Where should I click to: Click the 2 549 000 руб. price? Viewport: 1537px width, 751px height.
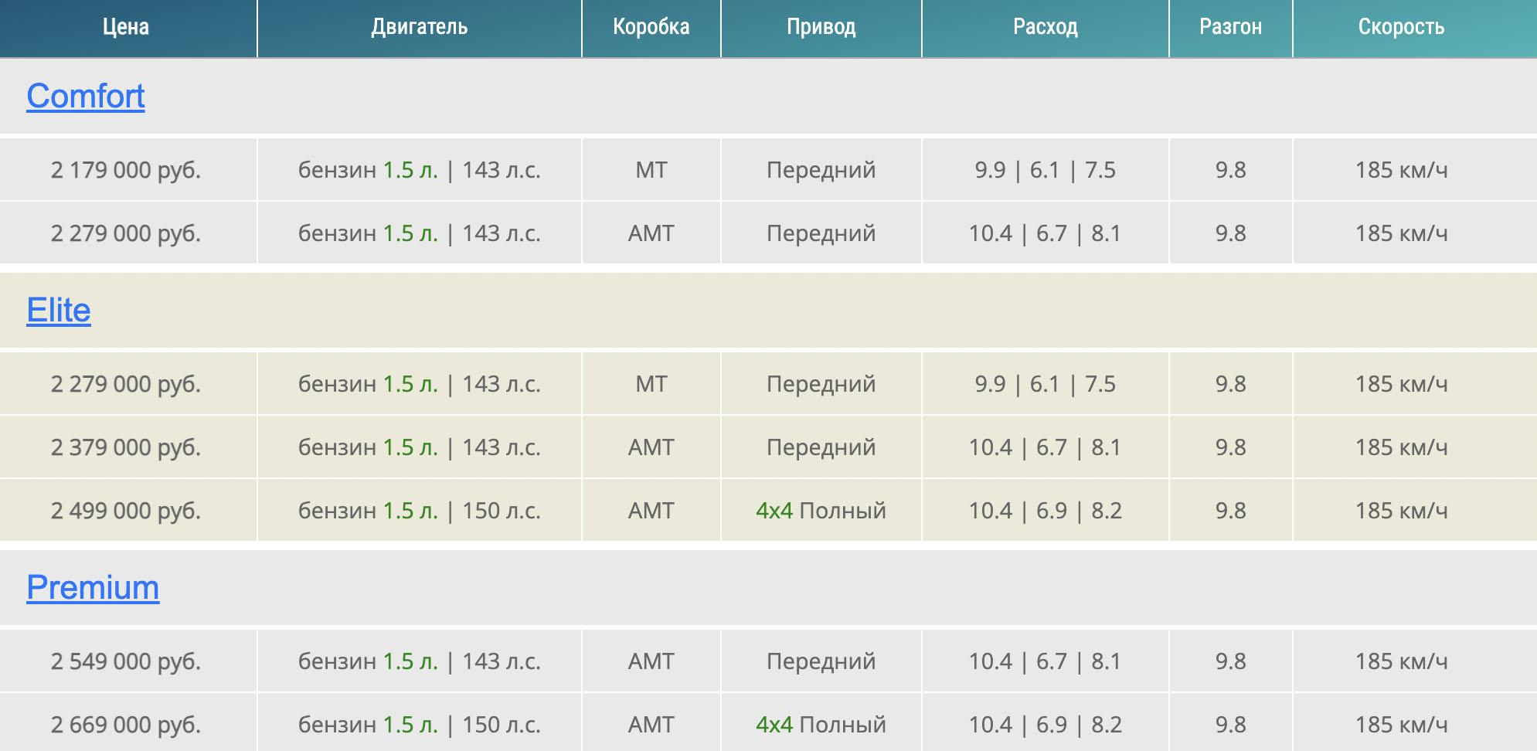[126, 661]
